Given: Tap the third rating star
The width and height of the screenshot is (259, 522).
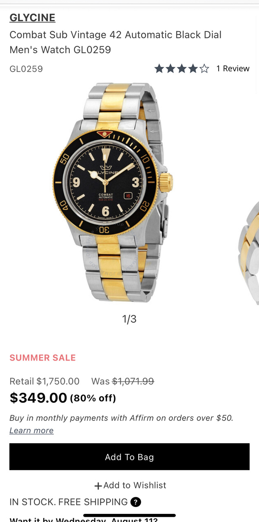Looking at the screenshot, I should tap(182, 69).
